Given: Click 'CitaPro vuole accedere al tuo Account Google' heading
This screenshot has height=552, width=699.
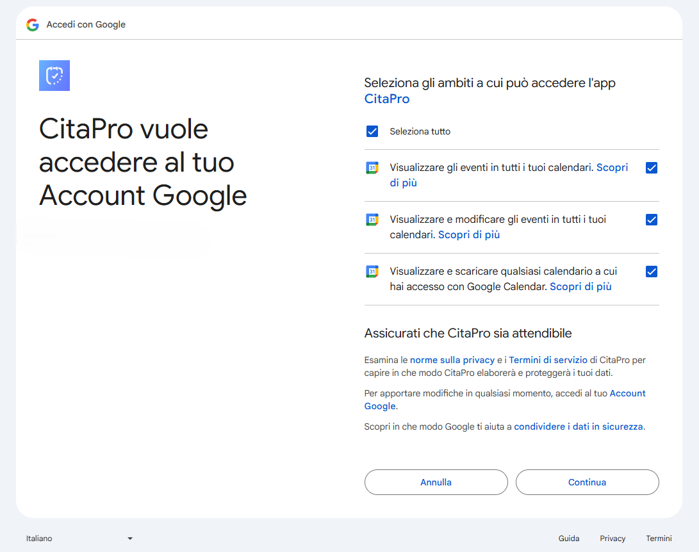Looking at the screenshot, I should point(143,163).
